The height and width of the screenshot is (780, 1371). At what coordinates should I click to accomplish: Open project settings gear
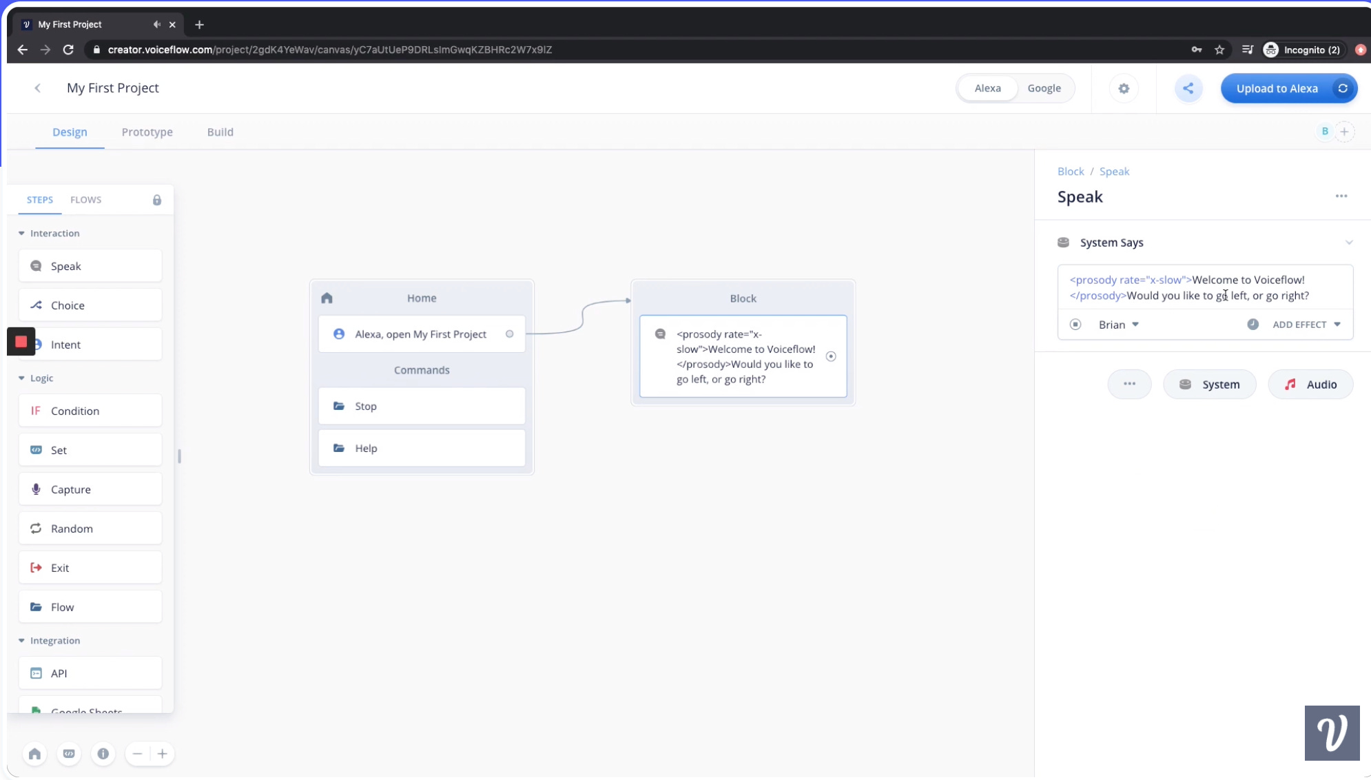tap(1124, 88)
